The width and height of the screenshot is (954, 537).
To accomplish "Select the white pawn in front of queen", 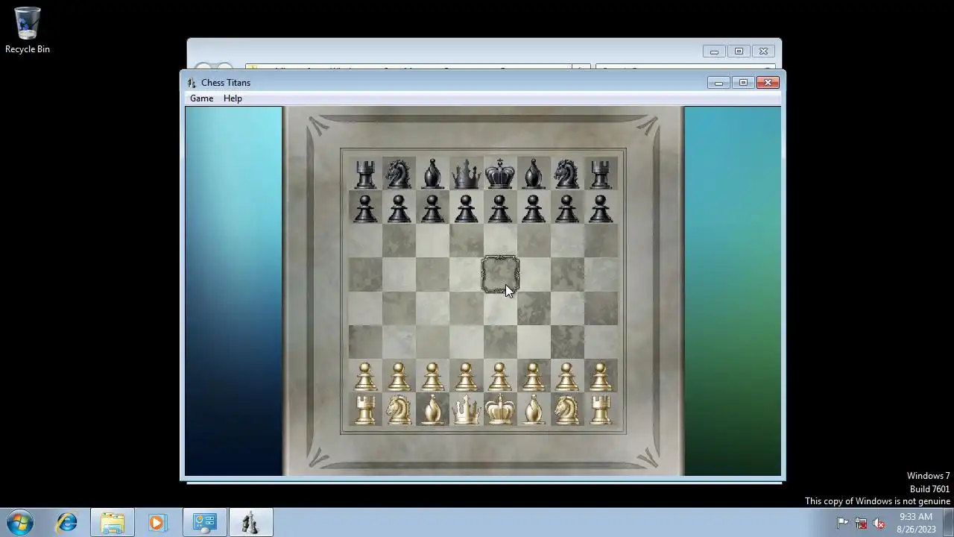I will pos(467,377).
